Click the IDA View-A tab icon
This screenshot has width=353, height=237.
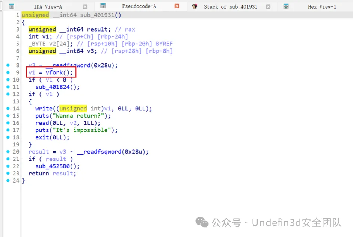(x=12, y=6)
